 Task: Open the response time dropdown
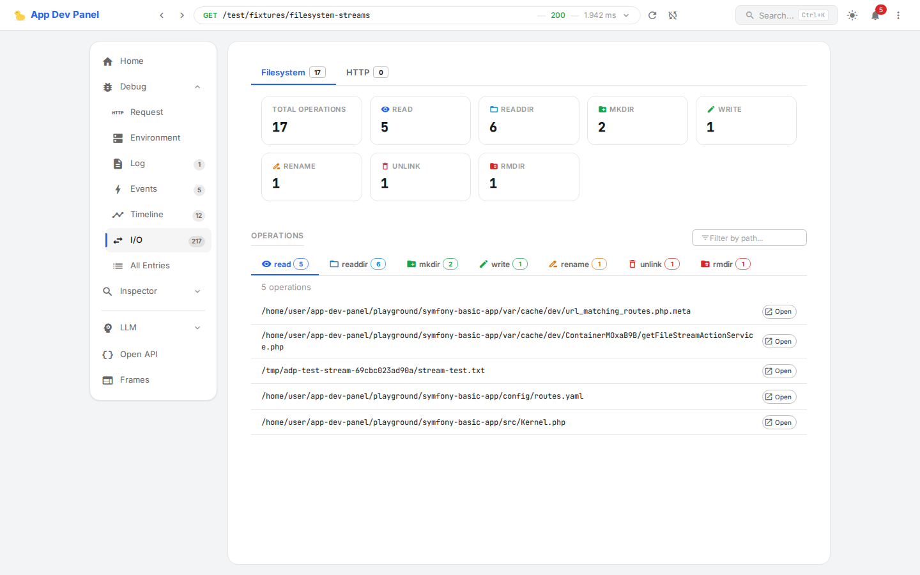(625, 15)
